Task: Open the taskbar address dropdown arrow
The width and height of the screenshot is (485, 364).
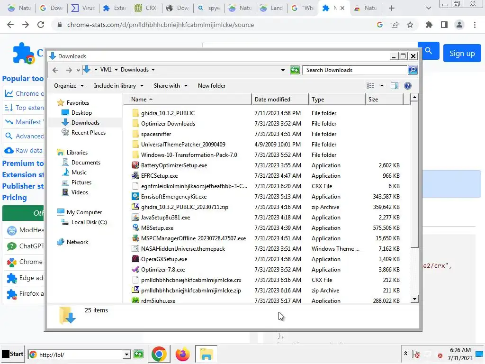Action: 126,355
